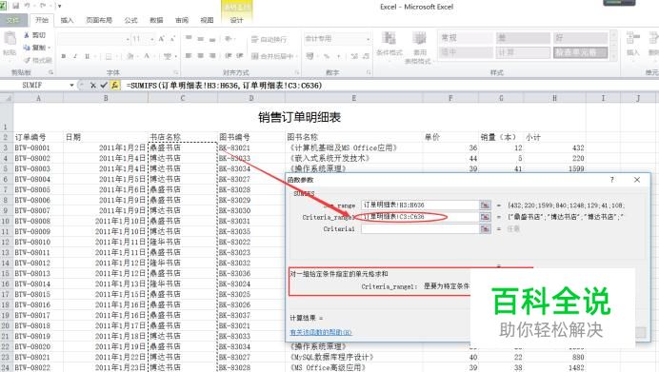
Task: Click the Wrap Text (自动换行) button
Action: point(270,39)
